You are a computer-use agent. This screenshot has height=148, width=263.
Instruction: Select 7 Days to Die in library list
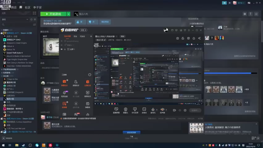pos(12,79)
